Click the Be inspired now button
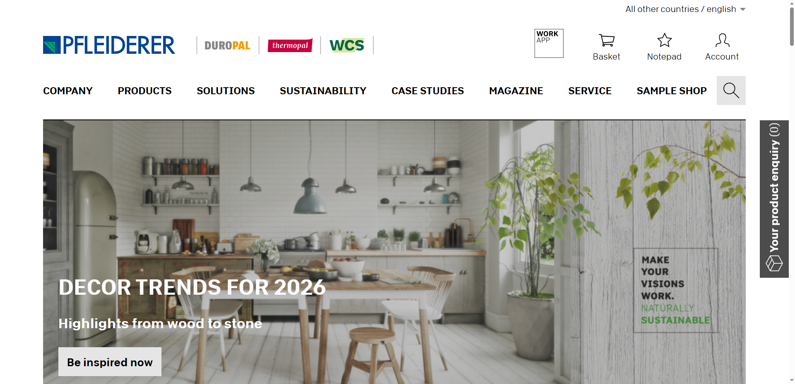The width and height of the screenshot is (795, 384). pyautogui.click(x=110, y=362)
